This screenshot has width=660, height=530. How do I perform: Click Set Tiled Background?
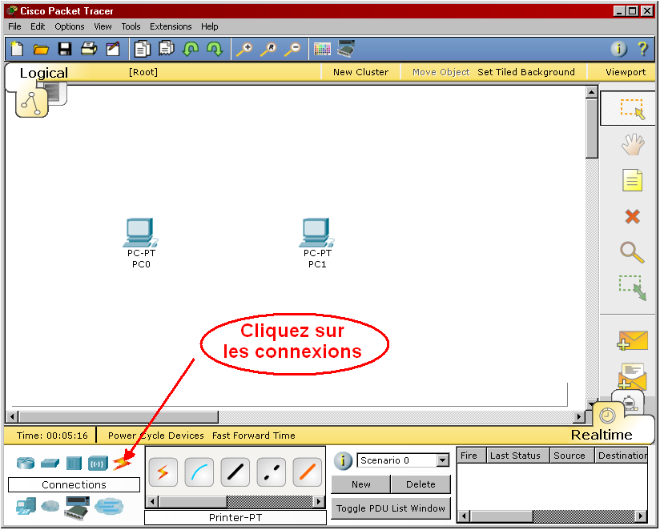525,72
